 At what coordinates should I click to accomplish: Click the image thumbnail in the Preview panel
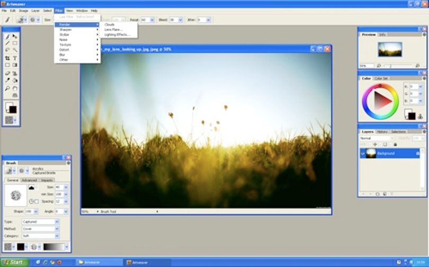390,49
